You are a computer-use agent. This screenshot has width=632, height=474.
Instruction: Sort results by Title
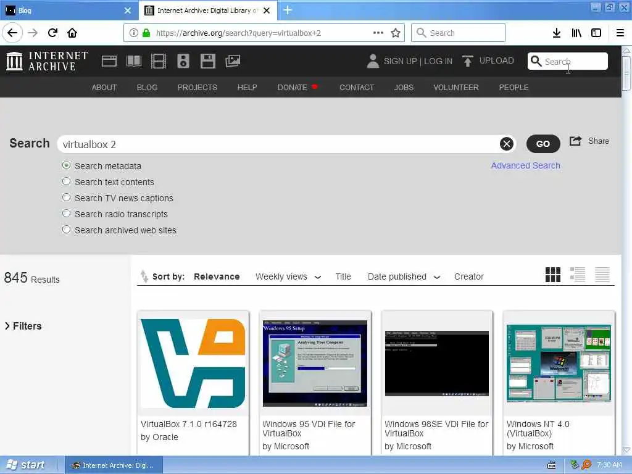tap(343, 276)
